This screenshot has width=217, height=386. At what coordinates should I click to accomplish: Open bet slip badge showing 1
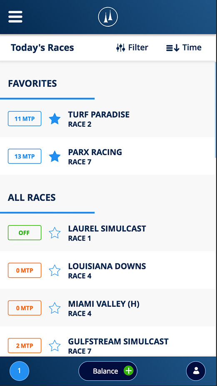(x=19, y=371)
